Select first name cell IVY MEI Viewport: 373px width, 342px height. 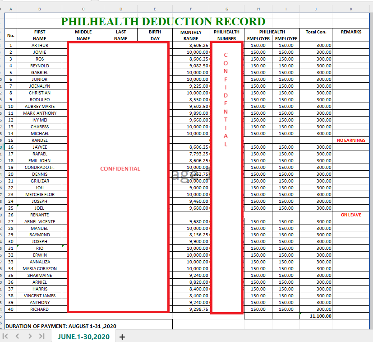(x=40, y=120)
